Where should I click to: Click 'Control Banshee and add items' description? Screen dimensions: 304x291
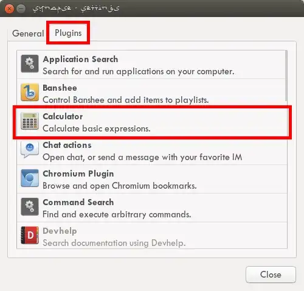[126, 100]
